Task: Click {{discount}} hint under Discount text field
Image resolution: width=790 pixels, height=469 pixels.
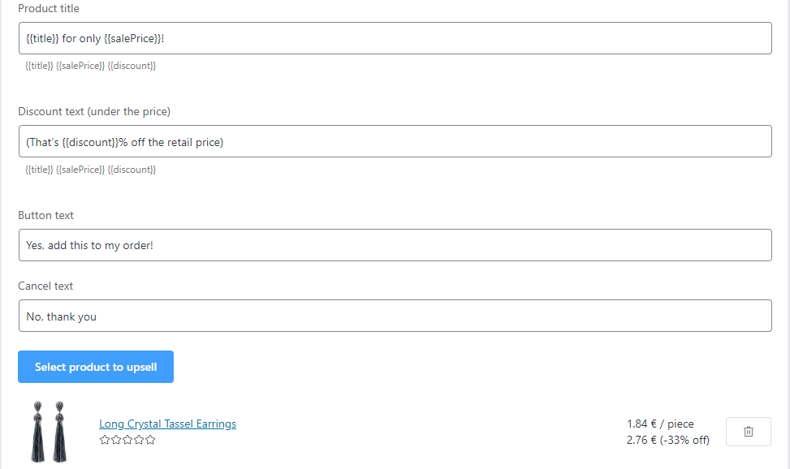Action: (x=132, y=170)
